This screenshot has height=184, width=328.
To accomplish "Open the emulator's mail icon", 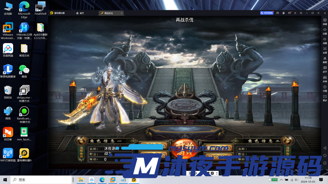I will 289,13.
